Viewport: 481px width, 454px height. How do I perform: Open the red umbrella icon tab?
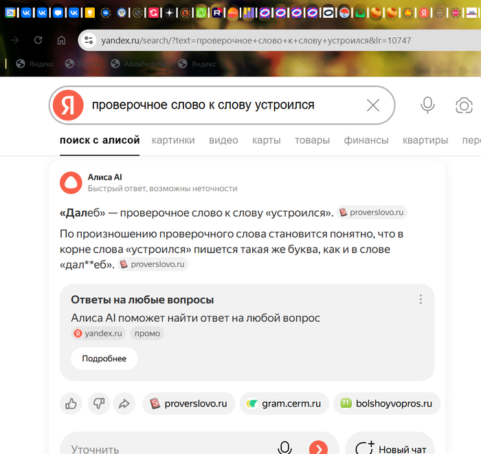[344, 12]
